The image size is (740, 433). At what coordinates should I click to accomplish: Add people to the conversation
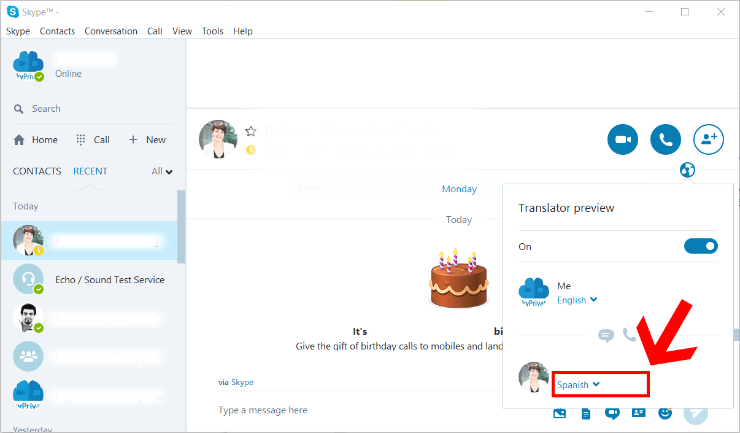coord(709,139)
